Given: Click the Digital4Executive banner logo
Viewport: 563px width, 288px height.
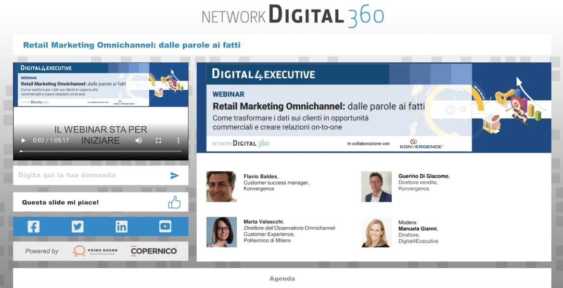Looking at the screenshot, I should click(264, 74).
